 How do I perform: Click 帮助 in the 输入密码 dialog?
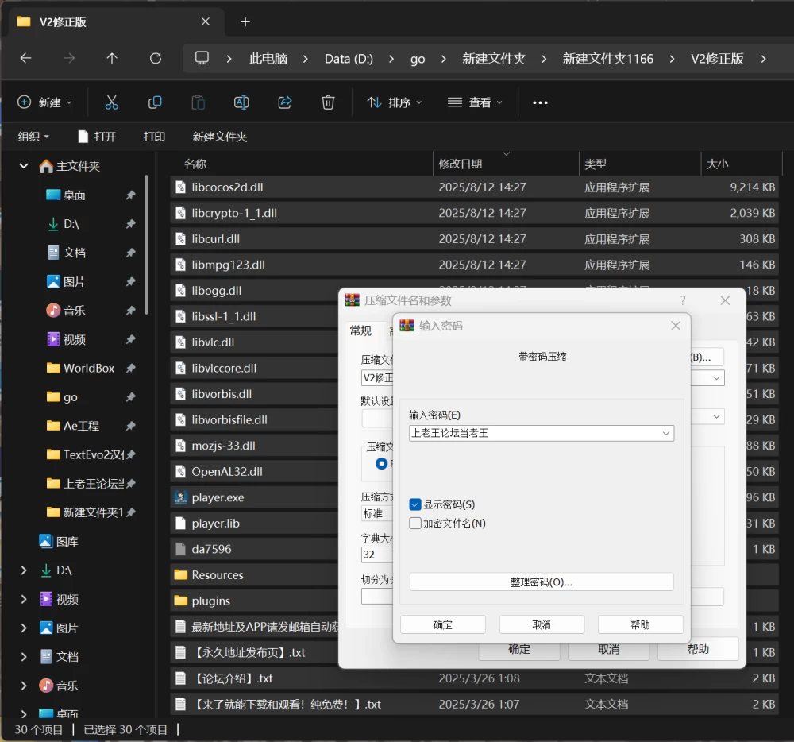tap(640, 624)
